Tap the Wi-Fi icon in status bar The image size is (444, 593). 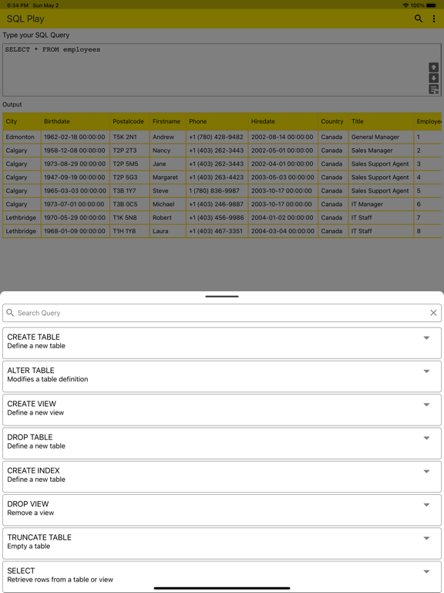point(405,5)
